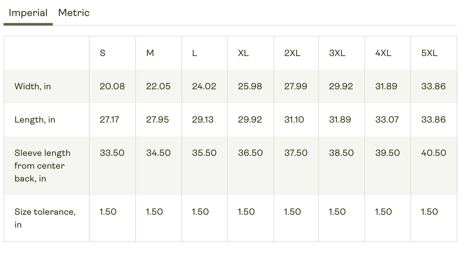This screenshot has width=467, height=256.
Task: Click the XL sleeve length value 36.50
Action: click(x=250, y=153)
